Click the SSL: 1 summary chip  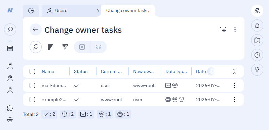(105, 114)
